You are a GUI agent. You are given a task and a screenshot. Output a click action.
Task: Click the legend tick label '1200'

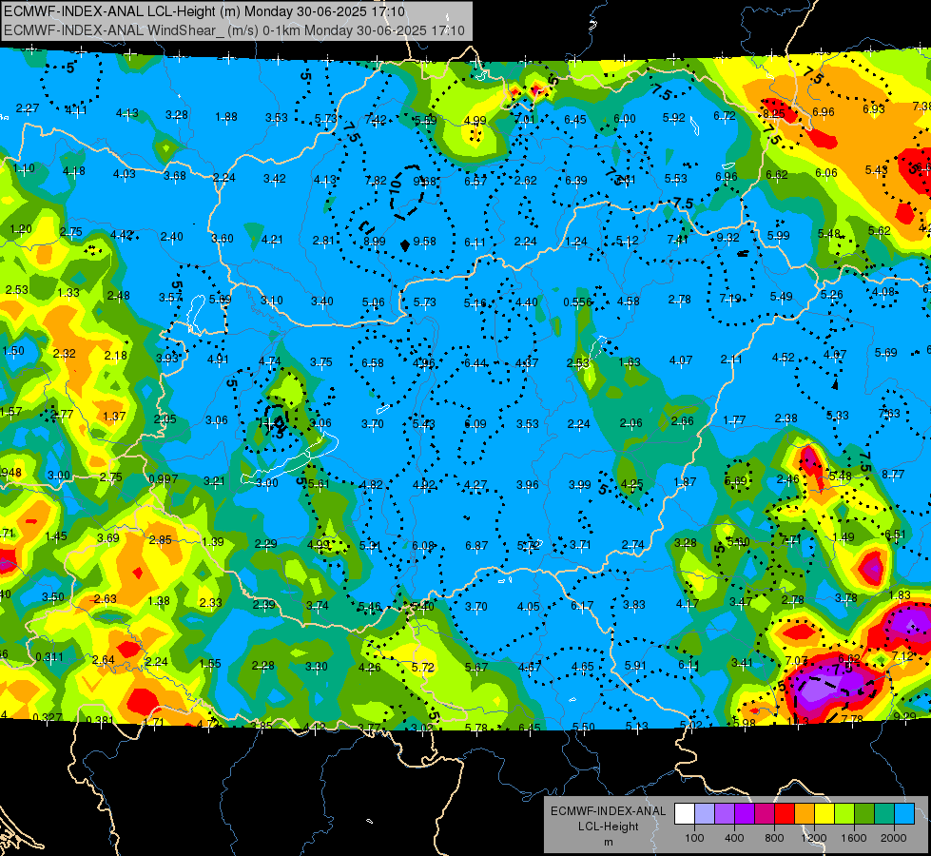[813, 838]
